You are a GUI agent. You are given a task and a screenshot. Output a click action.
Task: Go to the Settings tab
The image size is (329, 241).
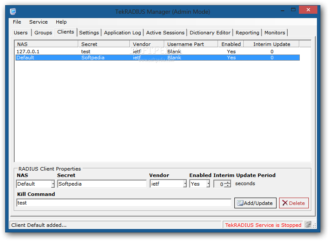click(x=89, y=33)
